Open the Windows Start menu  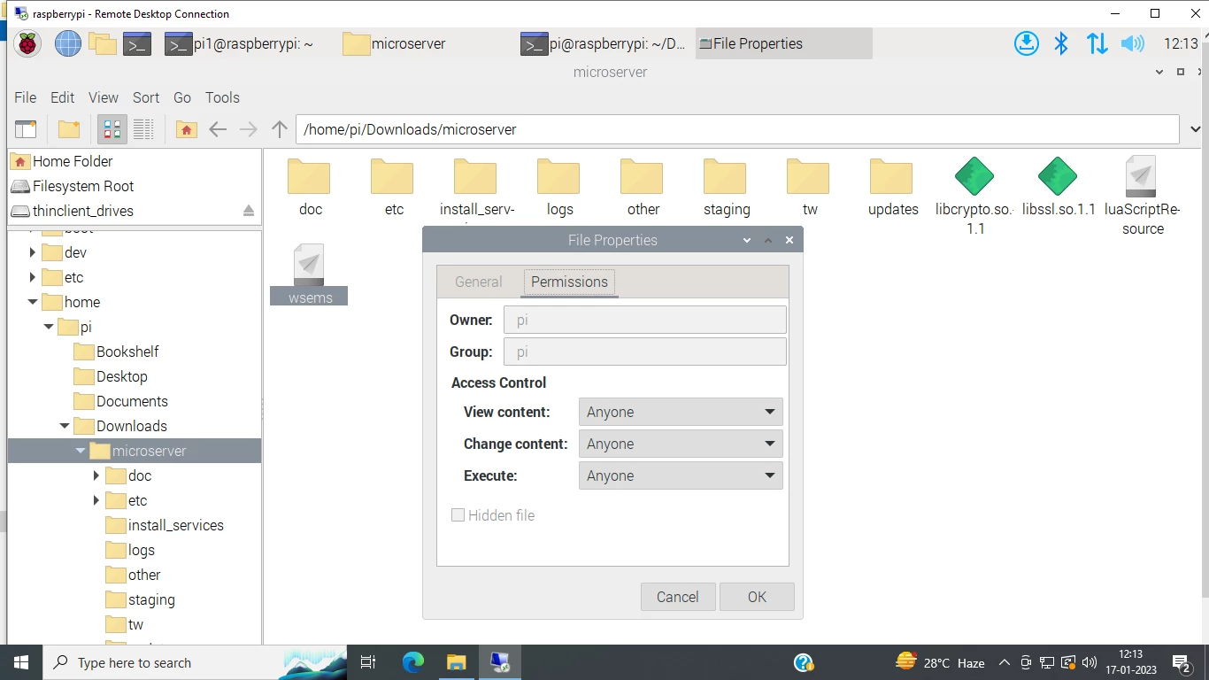[x=21, y=662]
